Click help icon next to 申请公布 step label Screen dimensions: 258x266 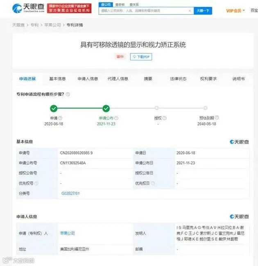[x=116, y=118]
